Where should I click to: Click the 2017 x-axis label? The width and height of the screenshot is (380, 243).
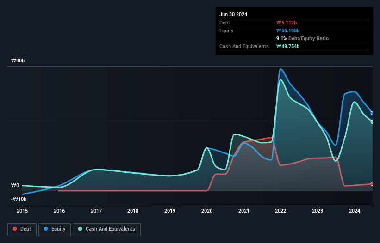96,211
